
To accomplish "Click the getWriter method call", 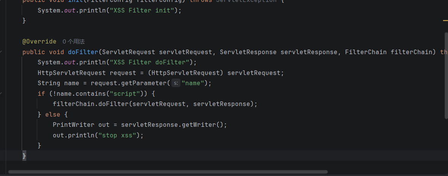I will (x=199, y=125).
